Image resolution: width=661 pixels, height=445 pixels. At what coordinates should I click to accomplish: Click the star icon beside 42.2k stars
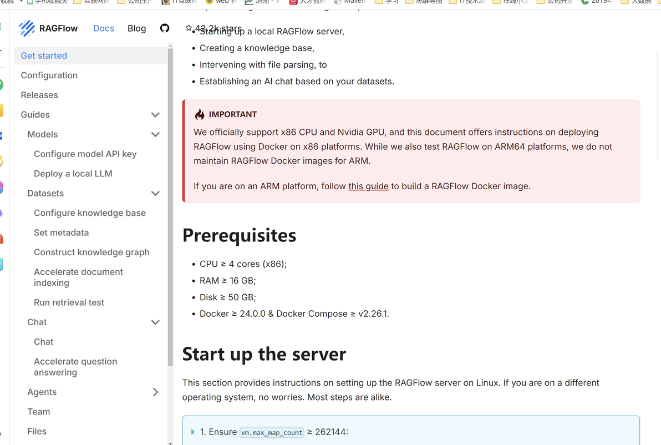tap(189, 28)
